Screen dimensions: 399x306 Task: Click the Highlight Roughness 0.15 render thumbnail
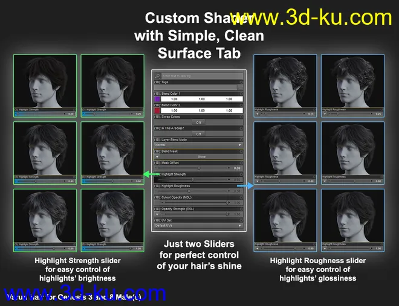pos(285,81)
